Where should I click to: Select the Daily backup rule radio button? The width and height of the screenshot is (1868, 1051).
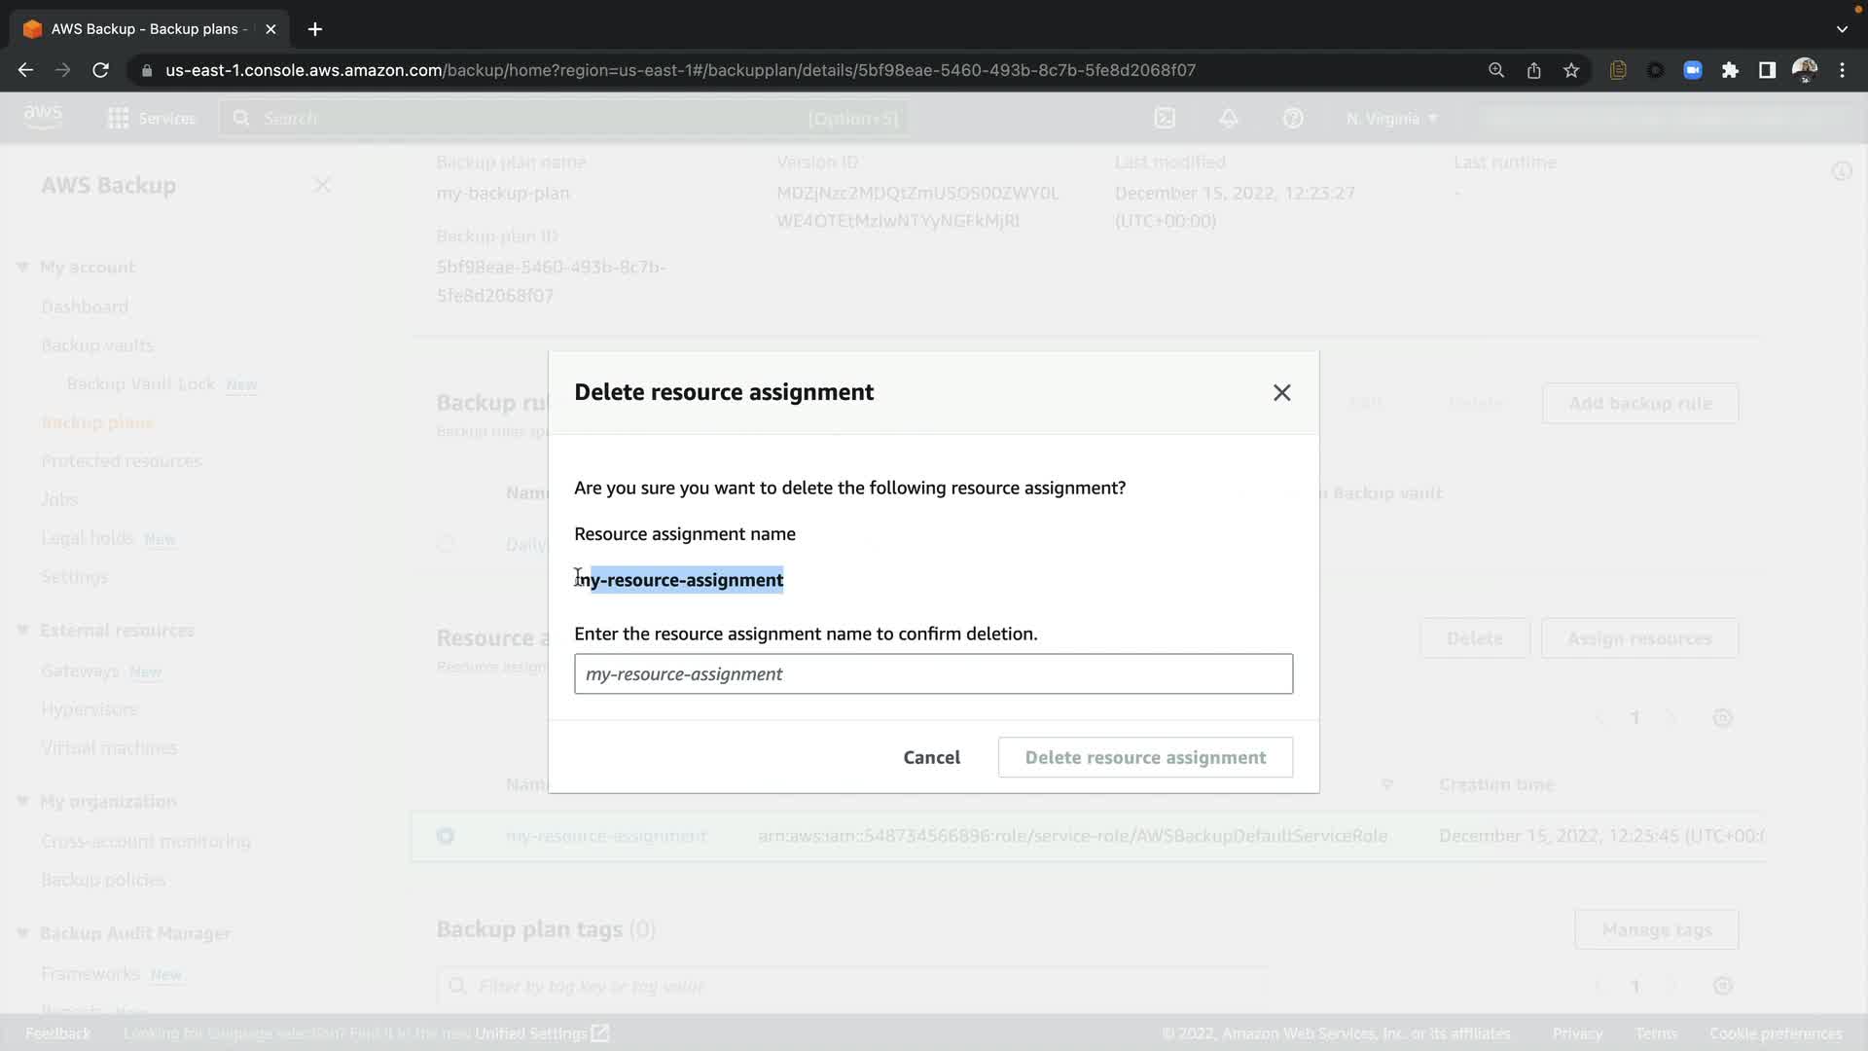446,544
